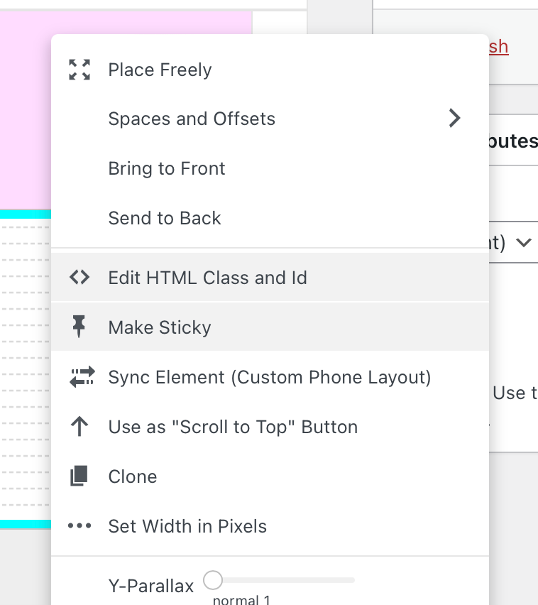Choose Use as Scroll to Top Button

tap(231, 427)
